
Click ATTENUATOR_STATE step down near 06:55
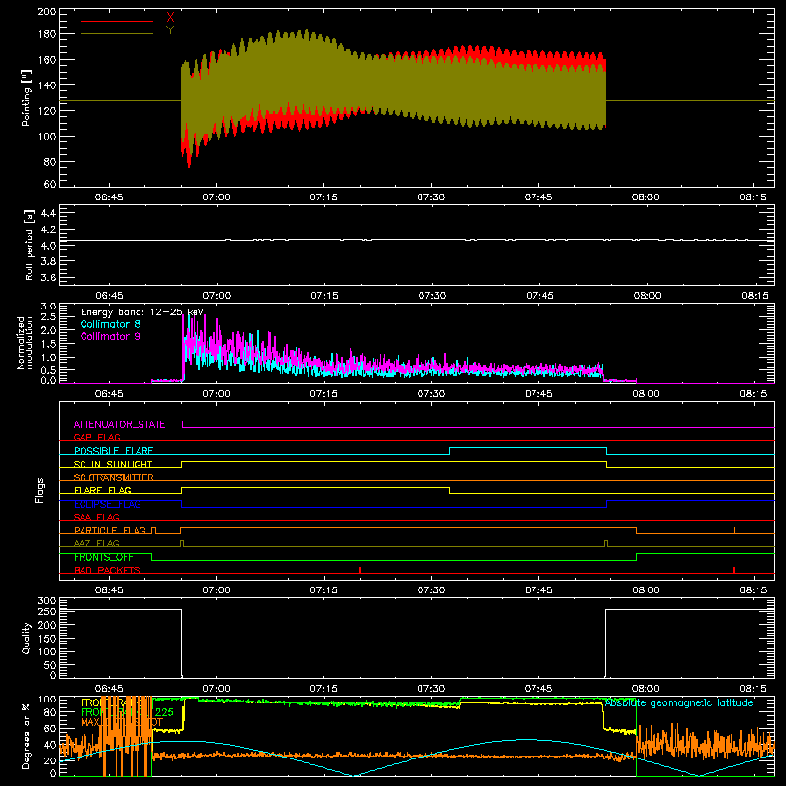pos(182,424)
